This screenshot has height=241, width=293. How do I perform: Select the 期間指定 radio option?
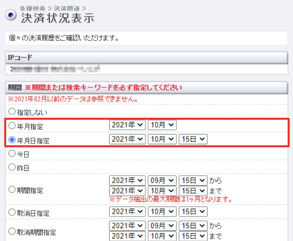[x=12, y=190]
